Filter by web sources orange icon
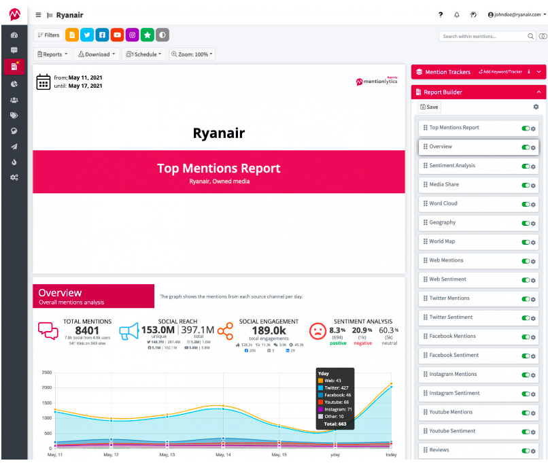This screenshot has height=465, width=548. coord(72,35)
